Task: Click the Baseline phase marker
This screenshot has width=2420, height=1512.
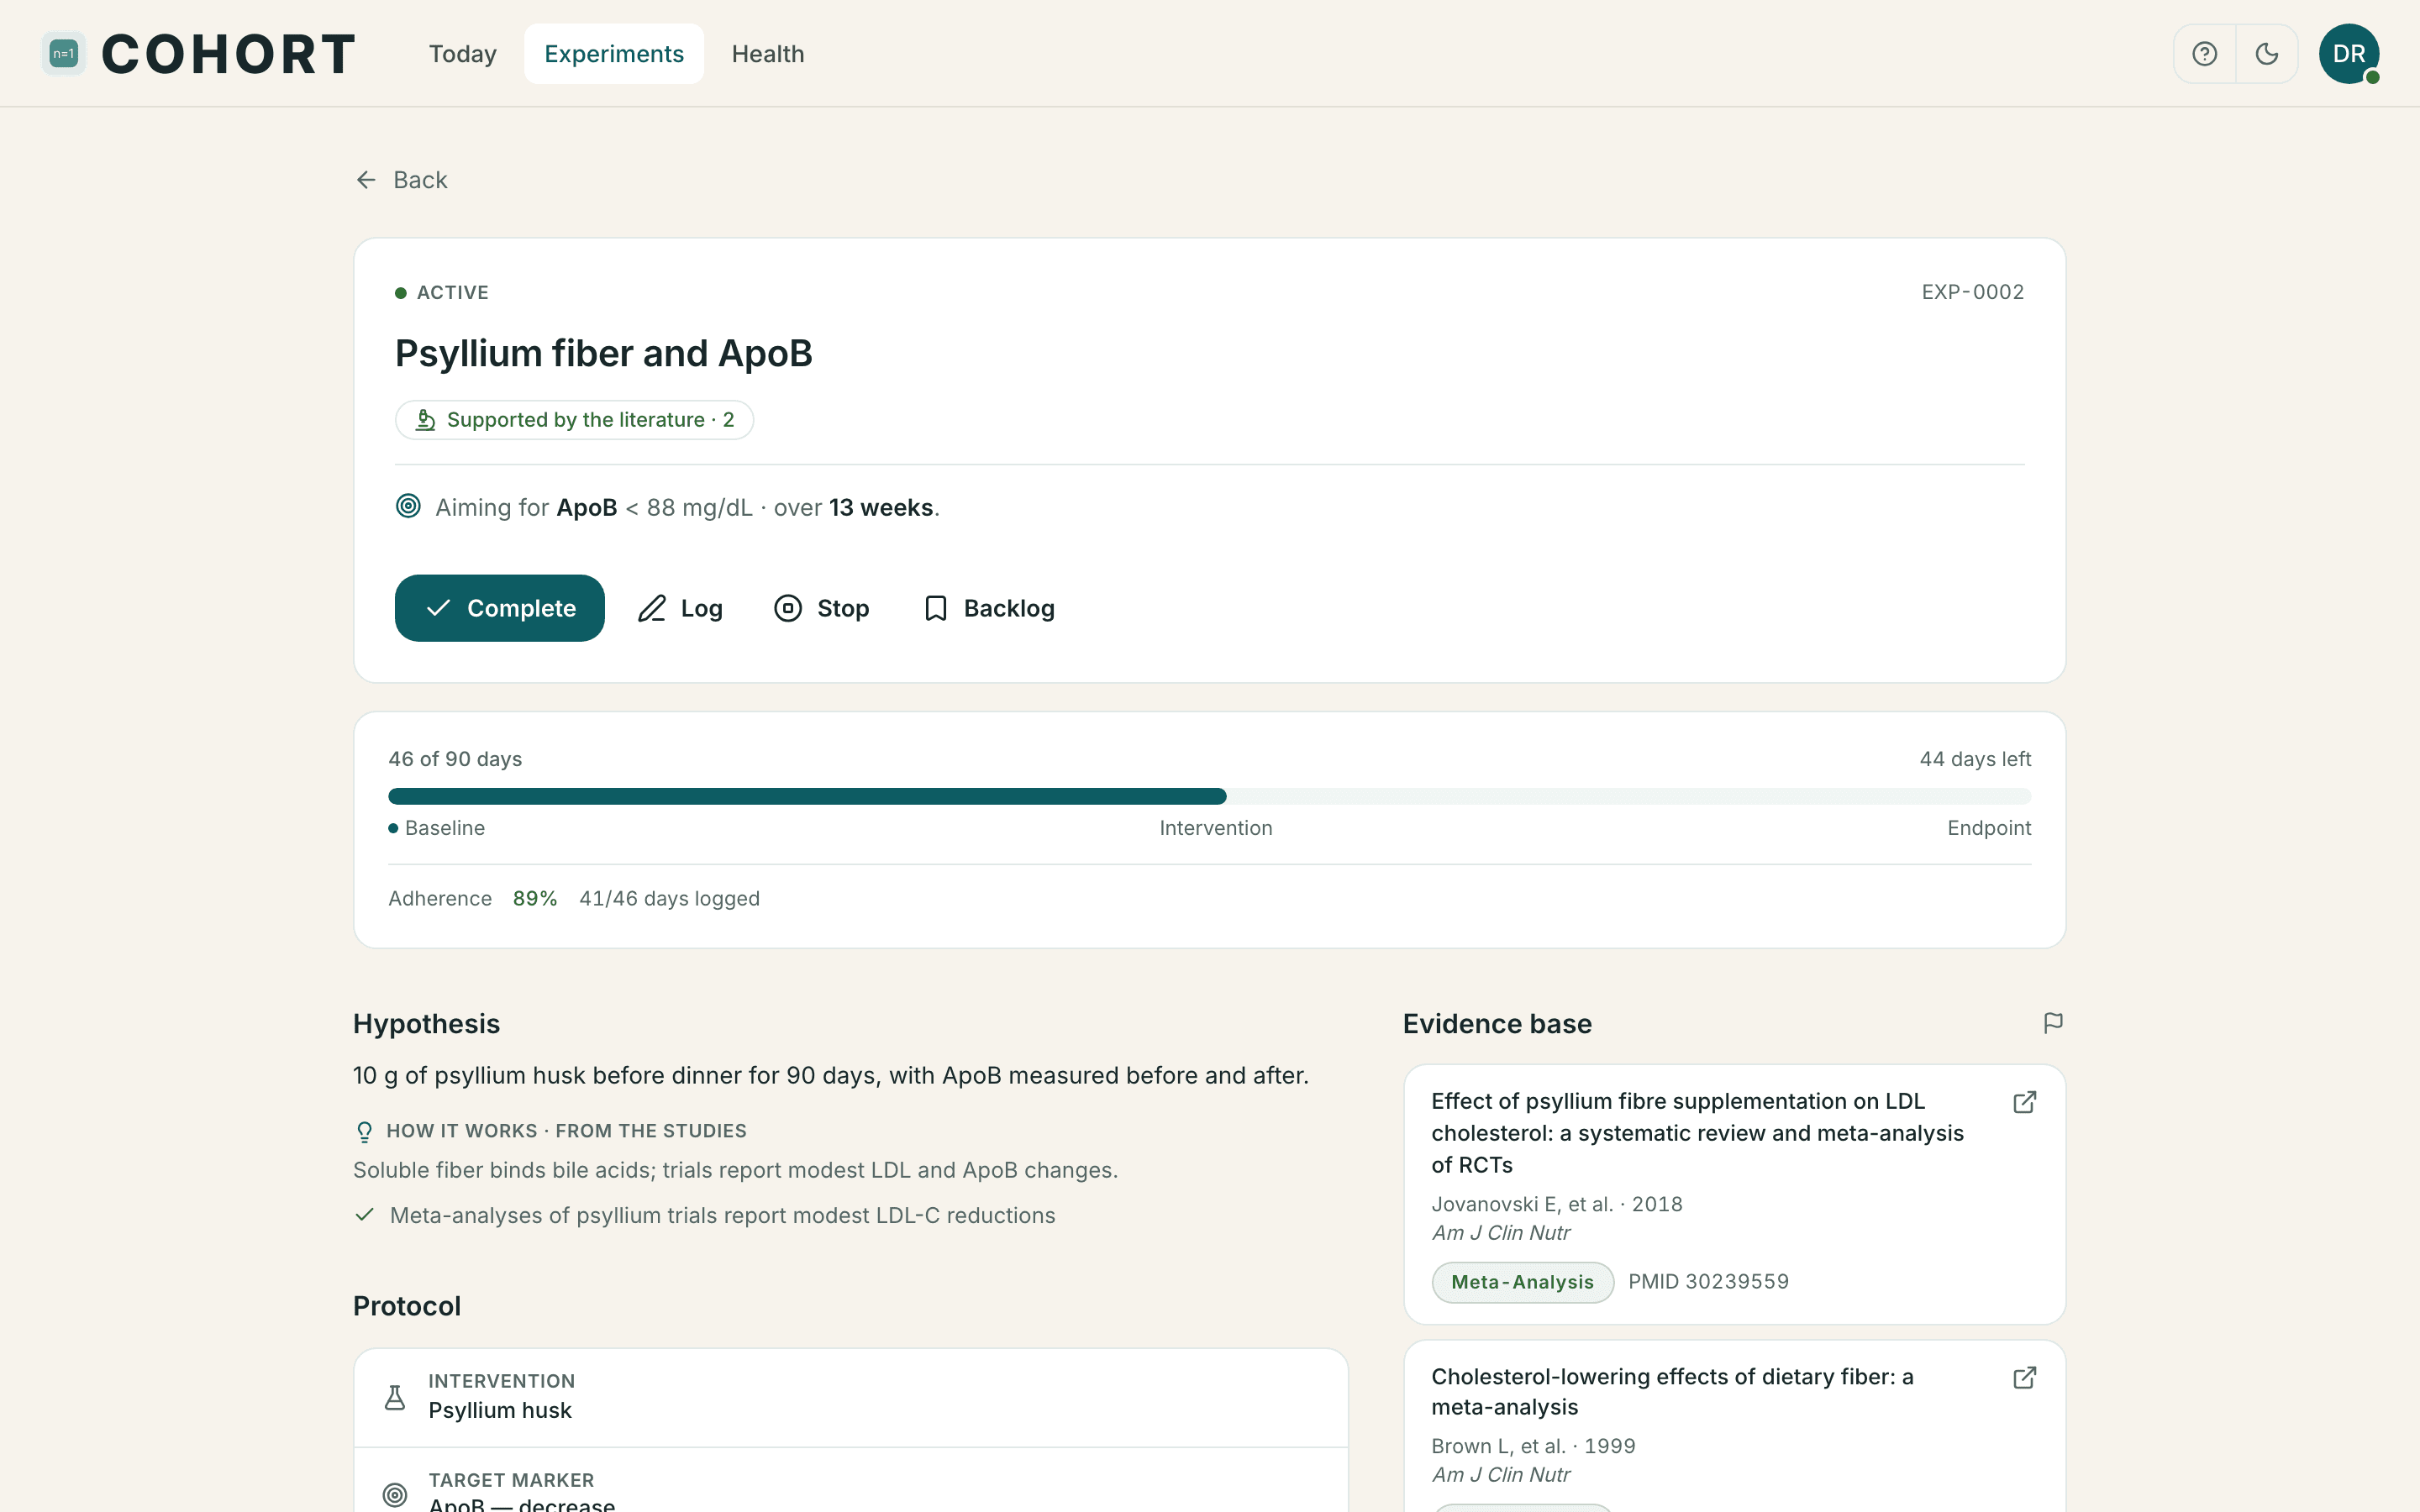Action: (437, 828)
